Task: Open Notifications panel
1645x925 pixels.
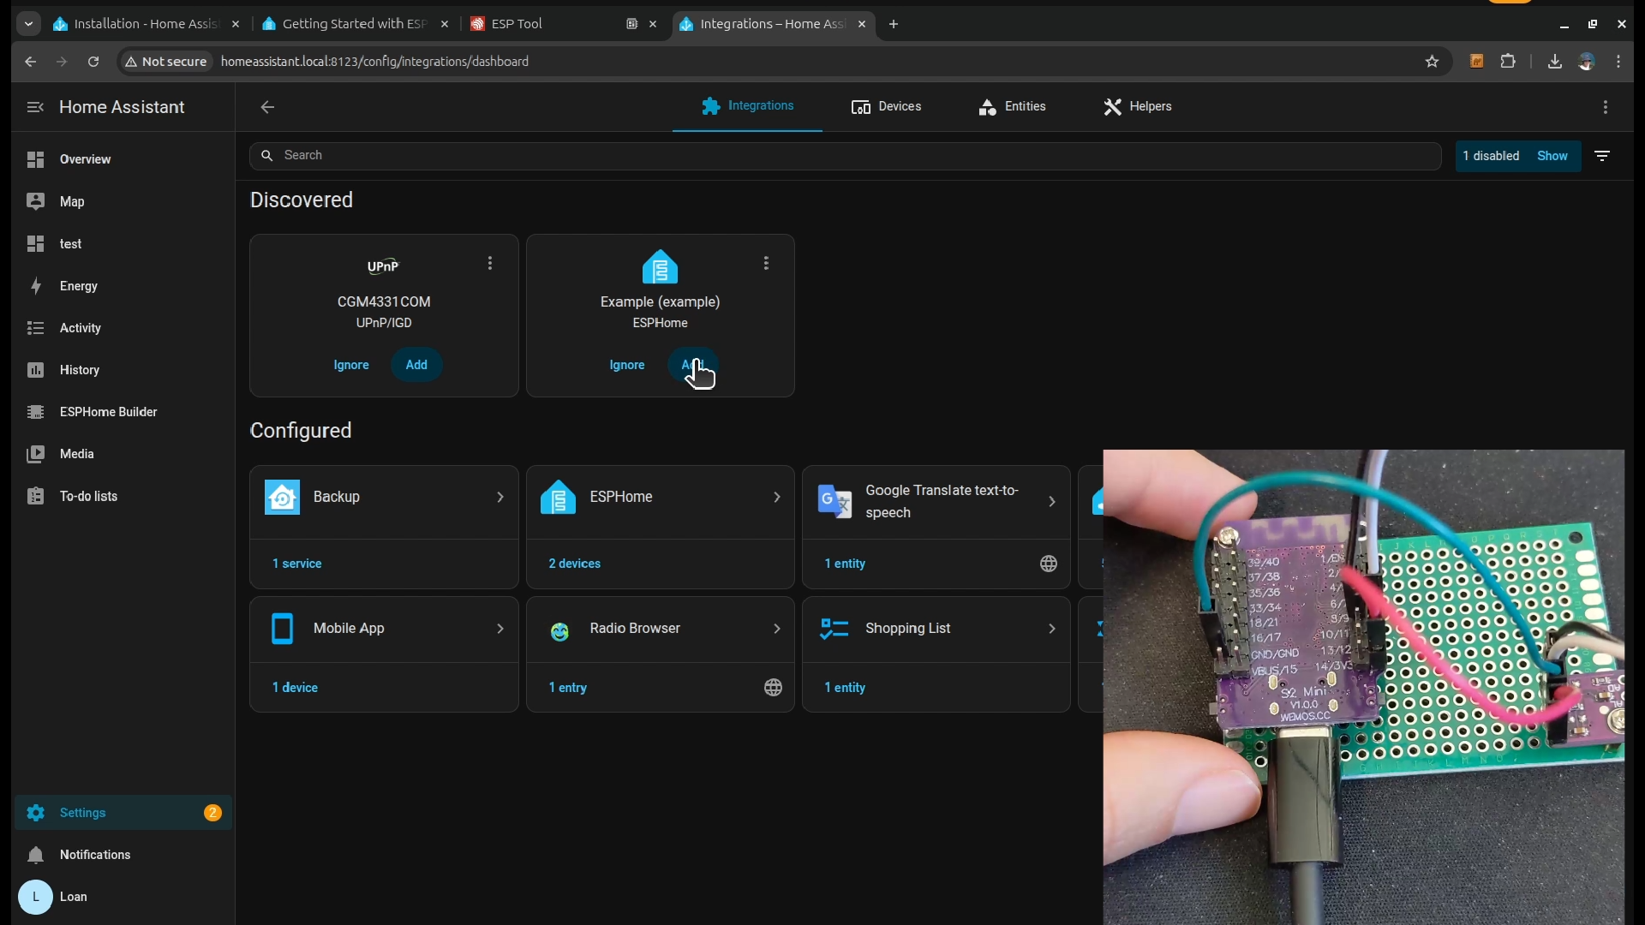Action: [123, 855]
